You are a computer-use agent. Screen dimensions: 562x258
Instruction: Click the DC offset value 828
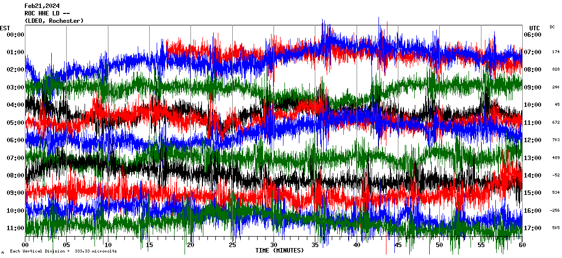tap(556, 70)
